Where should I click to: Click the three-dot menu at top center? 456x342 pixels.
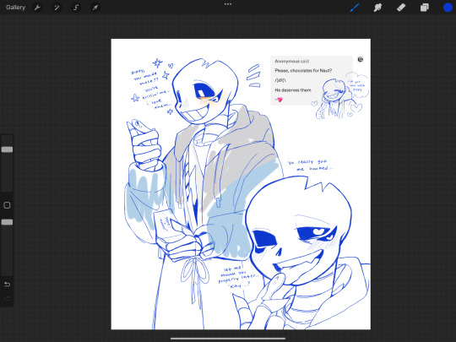228,4
